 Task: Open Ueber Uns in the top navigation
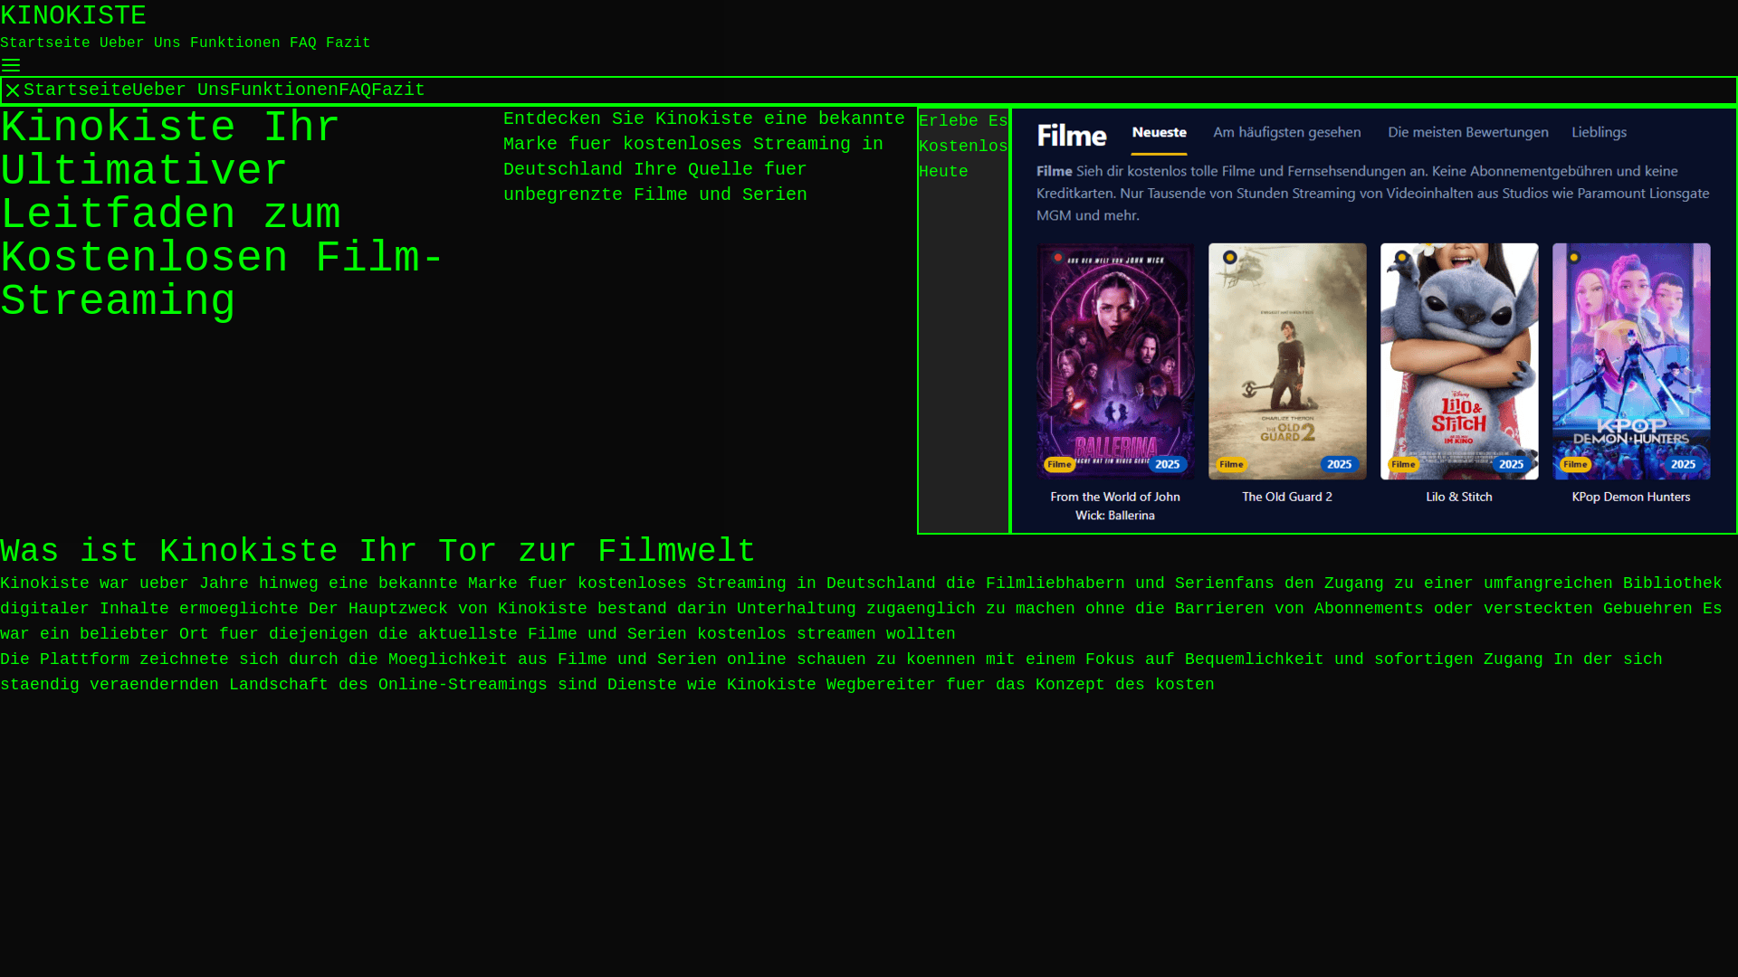point(140,43)
